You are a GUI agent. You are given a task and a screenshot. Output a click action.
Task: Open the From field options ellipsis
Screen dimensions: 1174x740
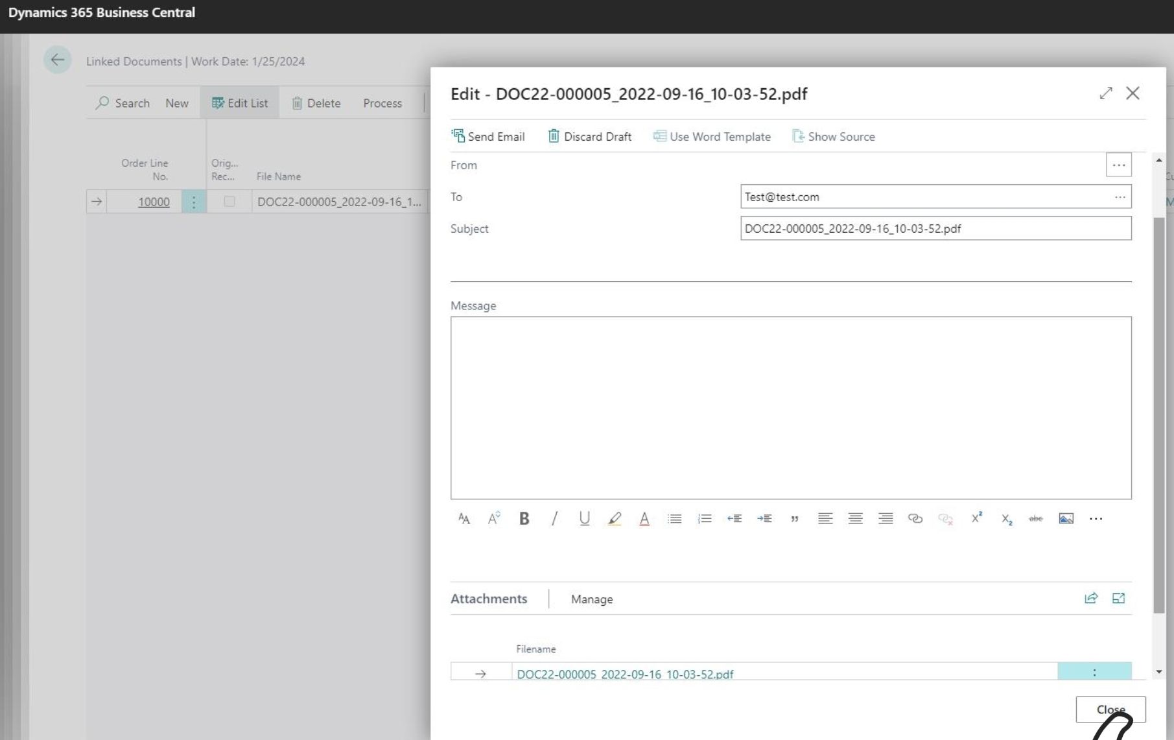(1118, 165)
